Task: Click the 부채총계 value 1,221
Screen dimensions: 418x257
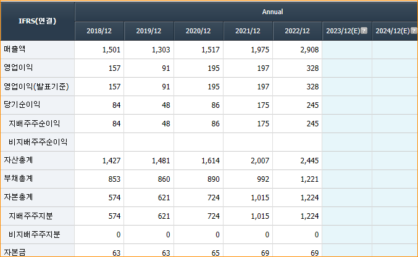Action: tap(309, 179)
